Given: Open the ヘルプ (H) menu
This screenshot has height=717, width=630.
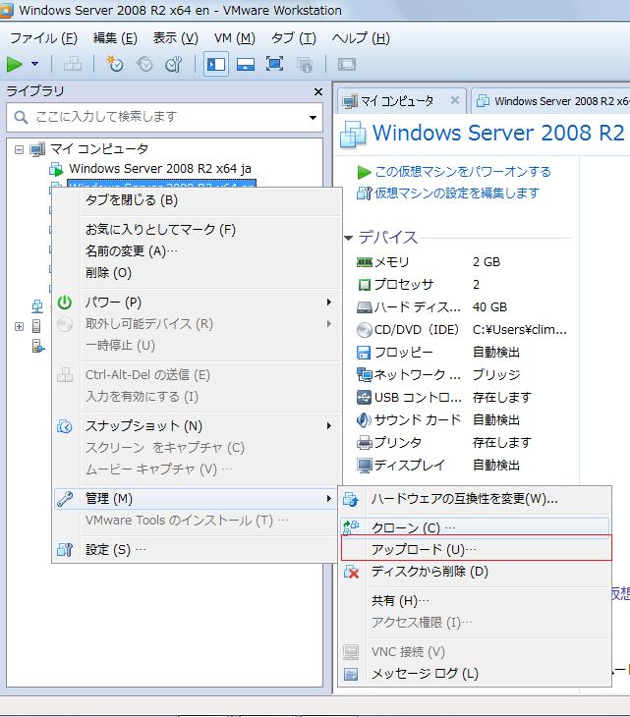Looking at the screenshot, I should pos(361,38).
